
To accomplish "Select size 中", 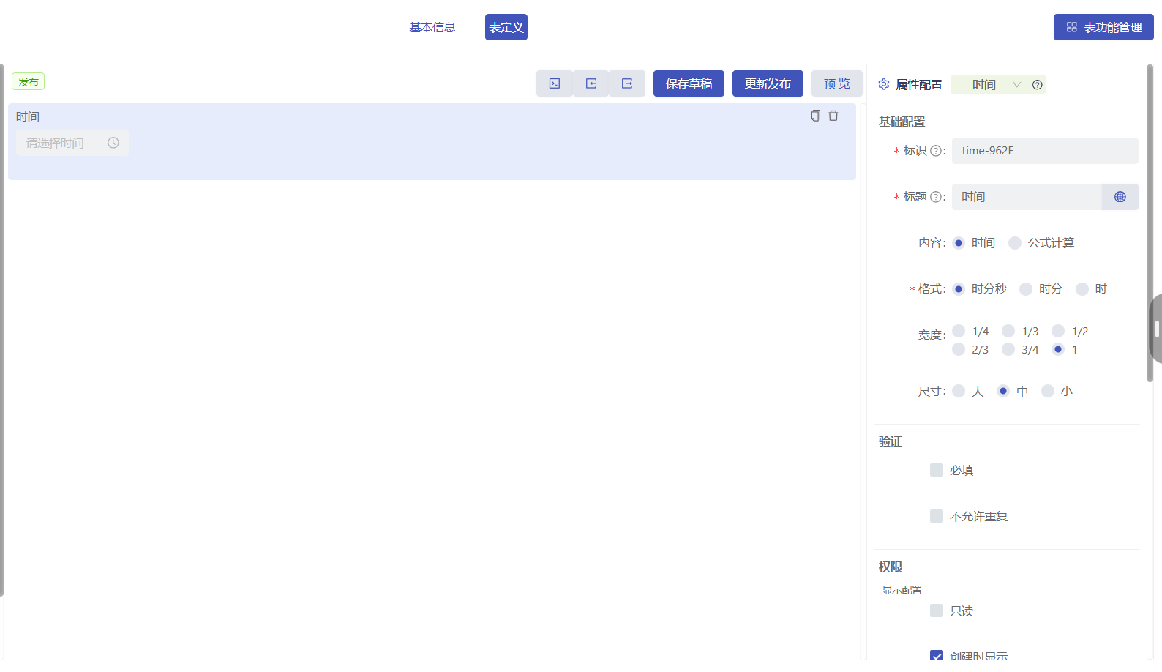I will click(1003, 391).
